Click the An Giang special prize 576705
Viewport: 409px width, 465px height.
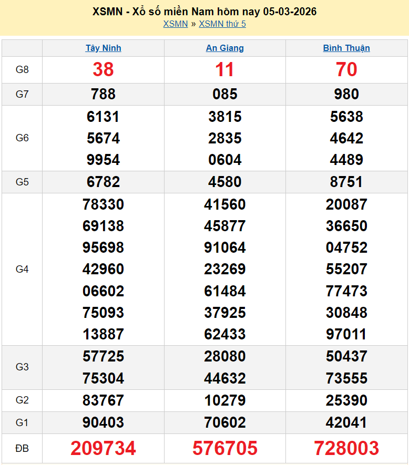coord(224,448)
